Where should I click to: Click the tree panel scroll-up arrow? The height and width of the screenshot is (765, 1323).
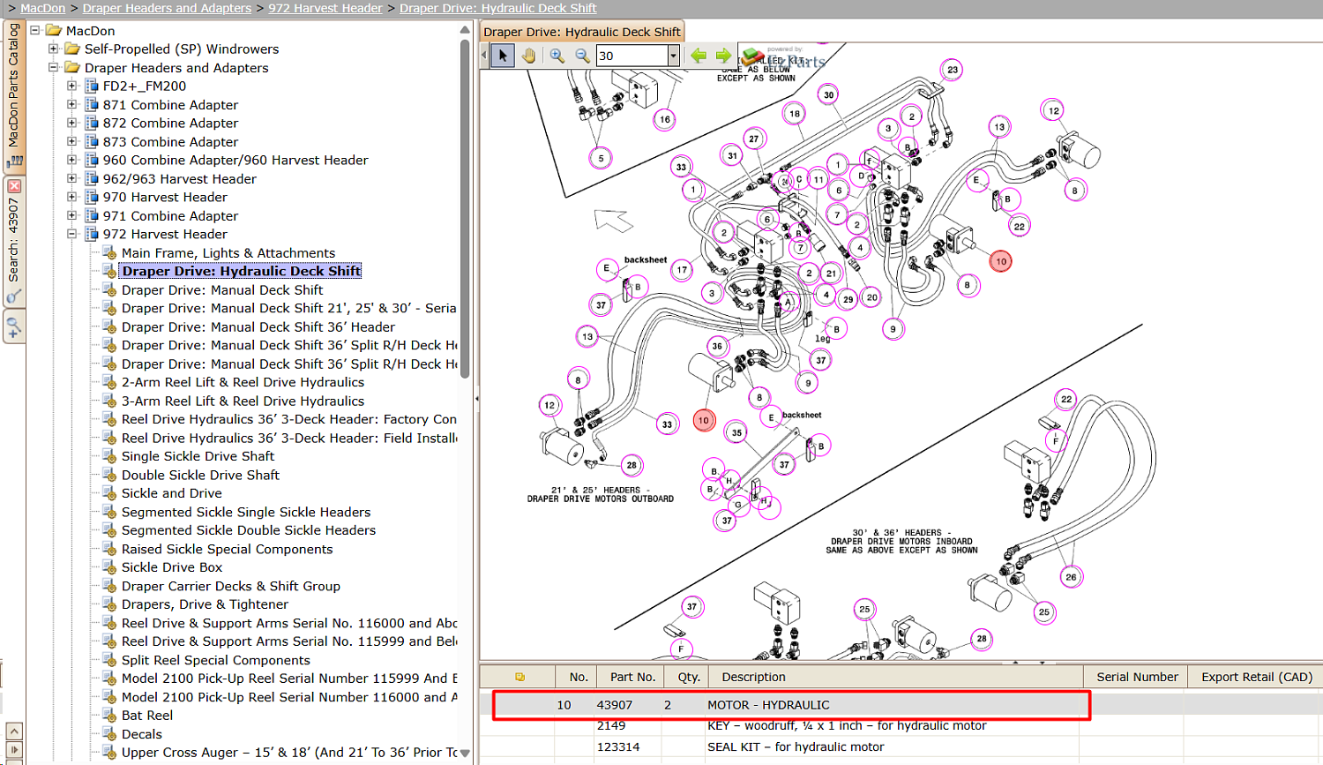pyautogui.click(x=465, y=30)
